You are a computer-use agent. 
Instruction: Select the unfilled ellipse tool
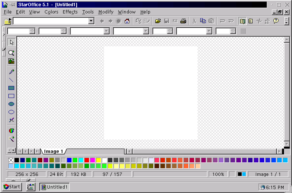[11, 112]
